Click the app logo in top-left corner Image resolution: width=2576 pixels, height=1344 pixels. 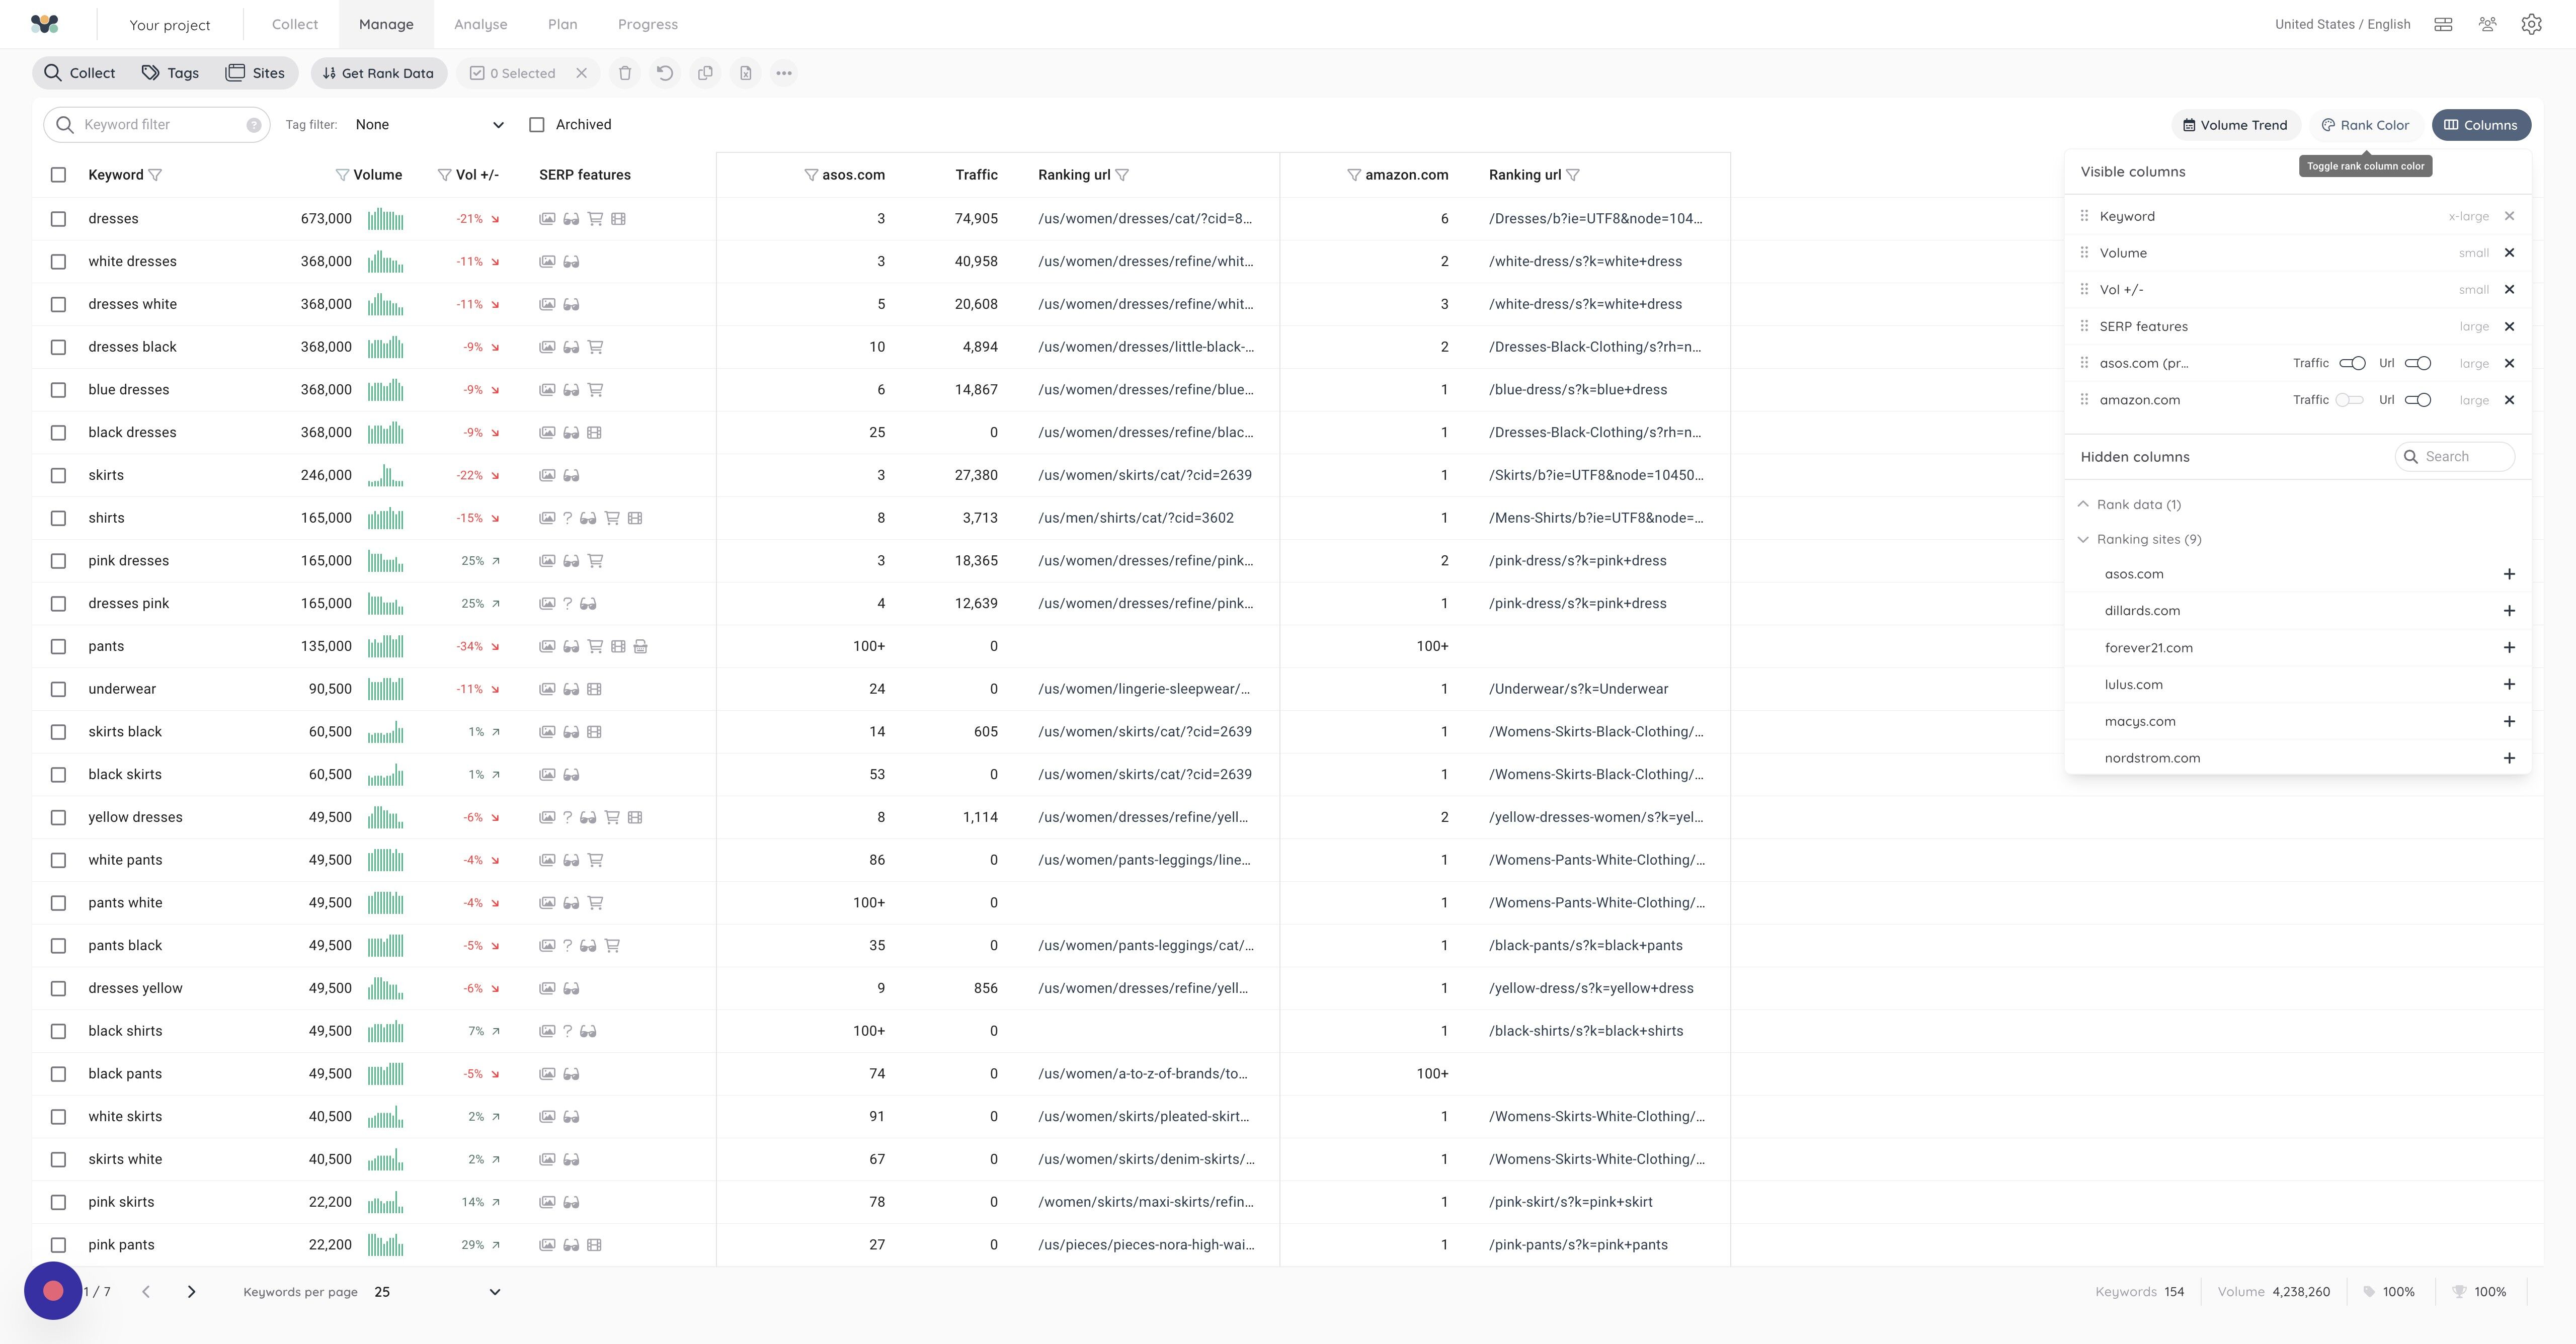(x=45, y=24)
